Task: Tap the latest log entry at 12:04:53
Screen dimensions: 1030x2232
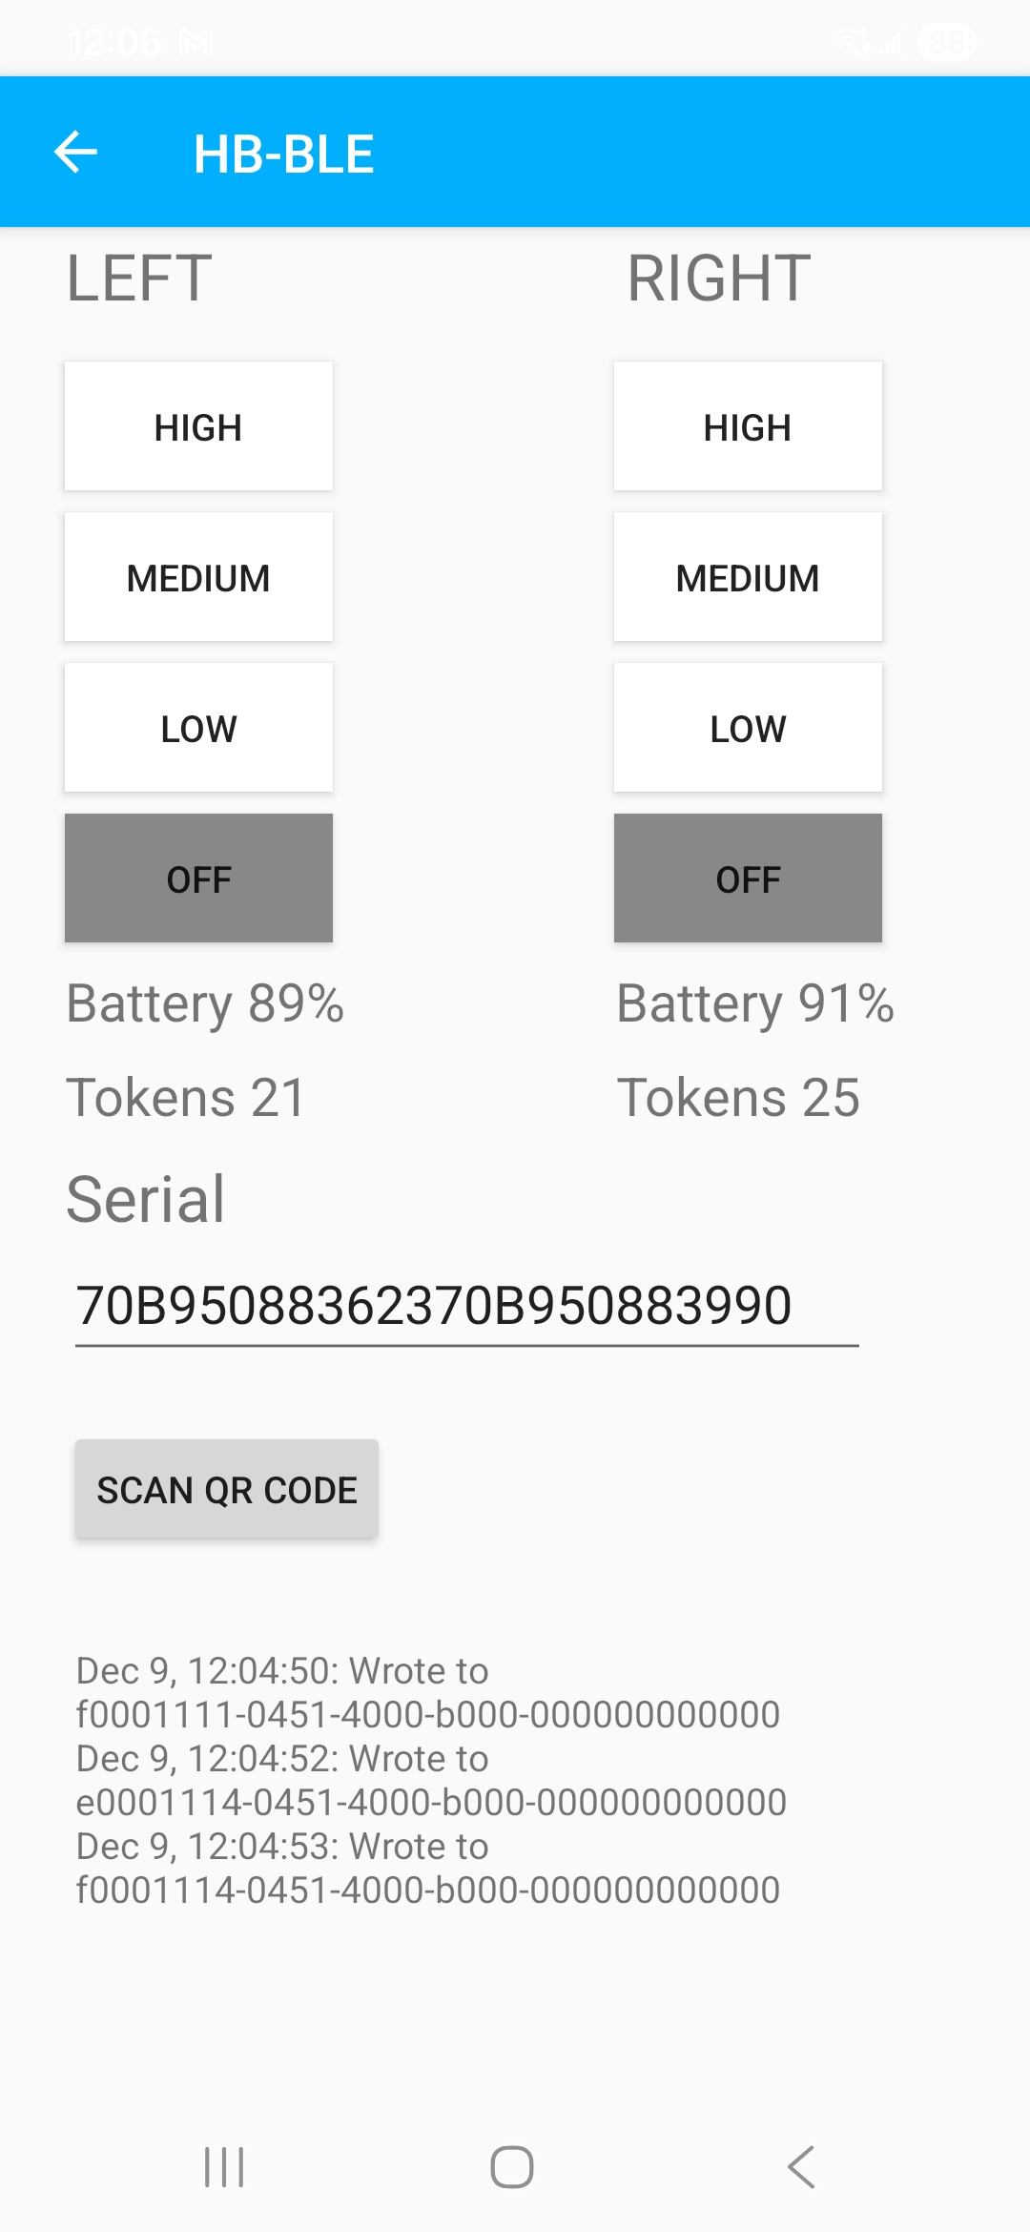Action: [x=427, y=1868]
